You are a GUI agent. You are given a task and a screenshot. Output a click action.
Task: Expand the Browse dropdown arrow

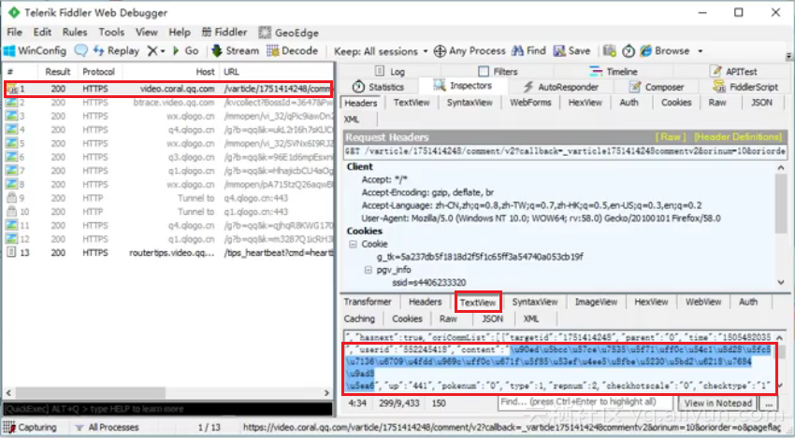[x=701, y=51]
